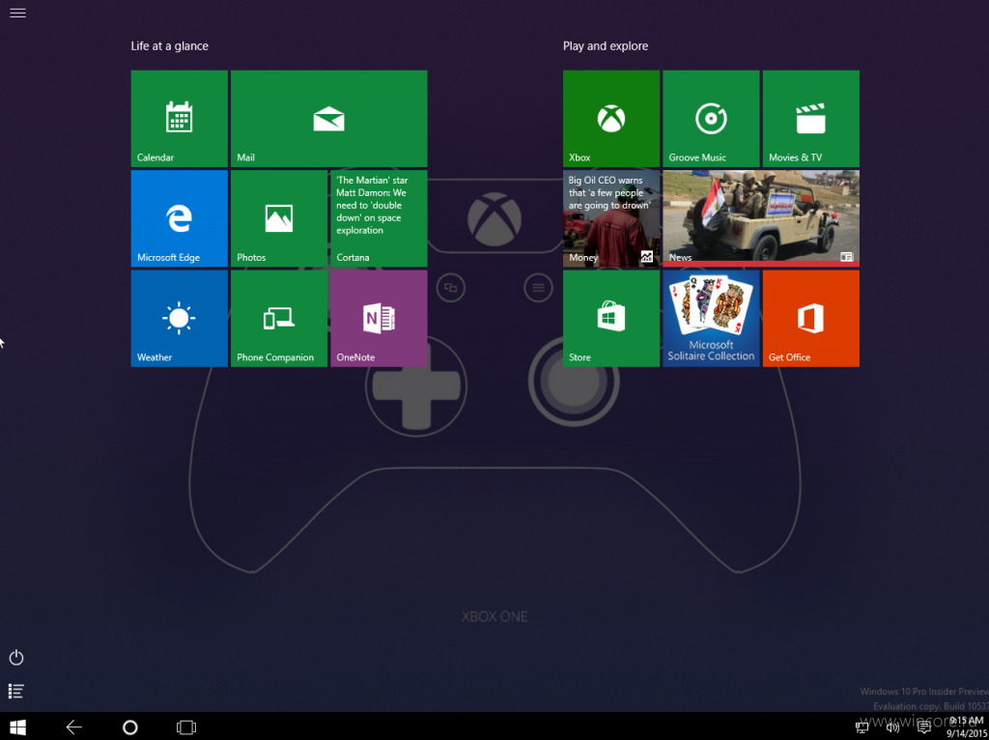Click the 'Play and explore' group title
The width and height of the screenshot is (989, 740).
[606, 46]
